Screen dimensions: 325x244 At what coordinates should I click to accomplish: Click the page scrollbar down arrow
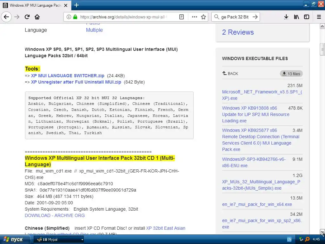coord(322,232)
